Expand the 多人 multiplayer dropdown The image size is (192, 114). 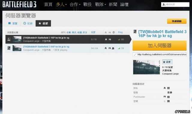61,4
